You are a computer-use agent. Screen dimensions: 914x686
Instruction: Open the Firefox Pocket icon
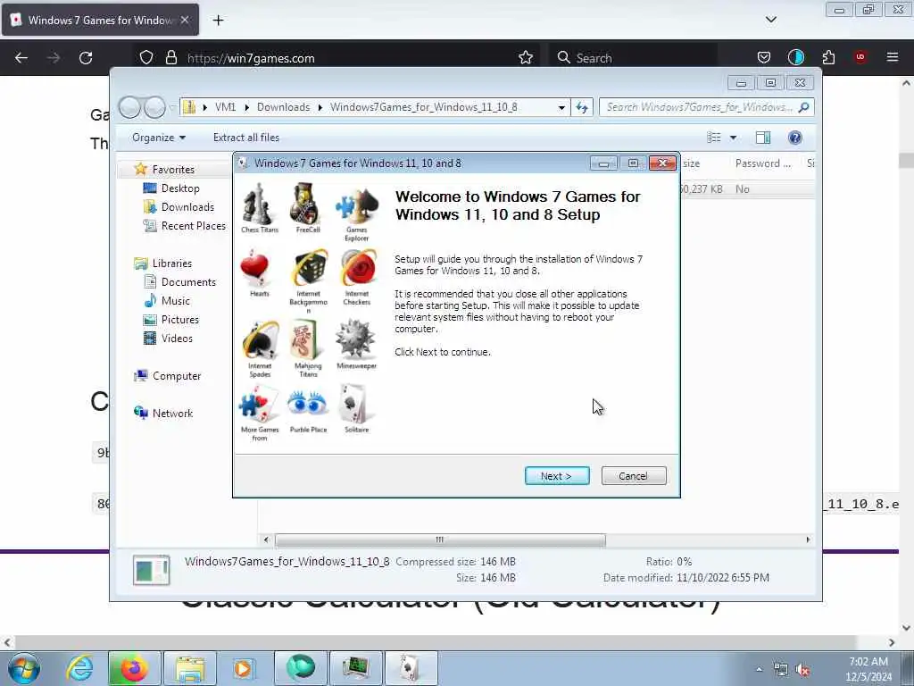pos(764,58)
